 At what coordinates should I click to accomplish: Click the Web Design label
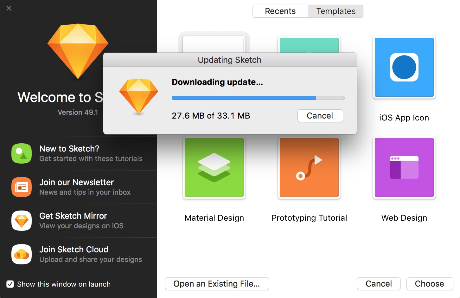pyautogui.click(x=404, y=218)
